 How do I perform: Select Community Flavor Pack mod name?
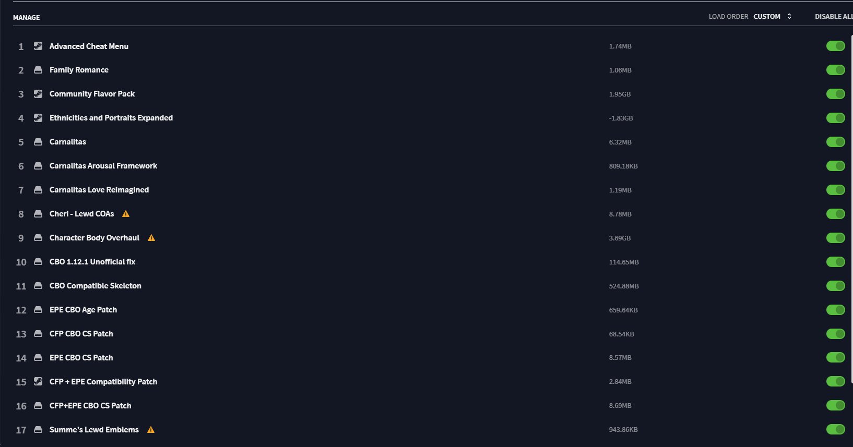92,94
